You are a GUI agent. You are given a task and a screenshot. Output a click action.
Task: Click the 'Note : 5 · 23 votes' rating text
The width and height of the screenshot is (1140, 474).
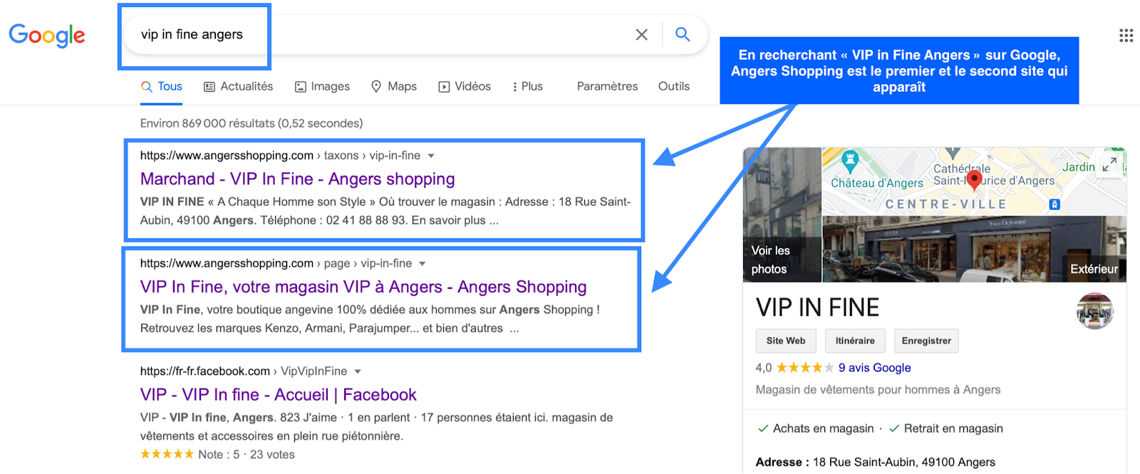coord(246,454)
